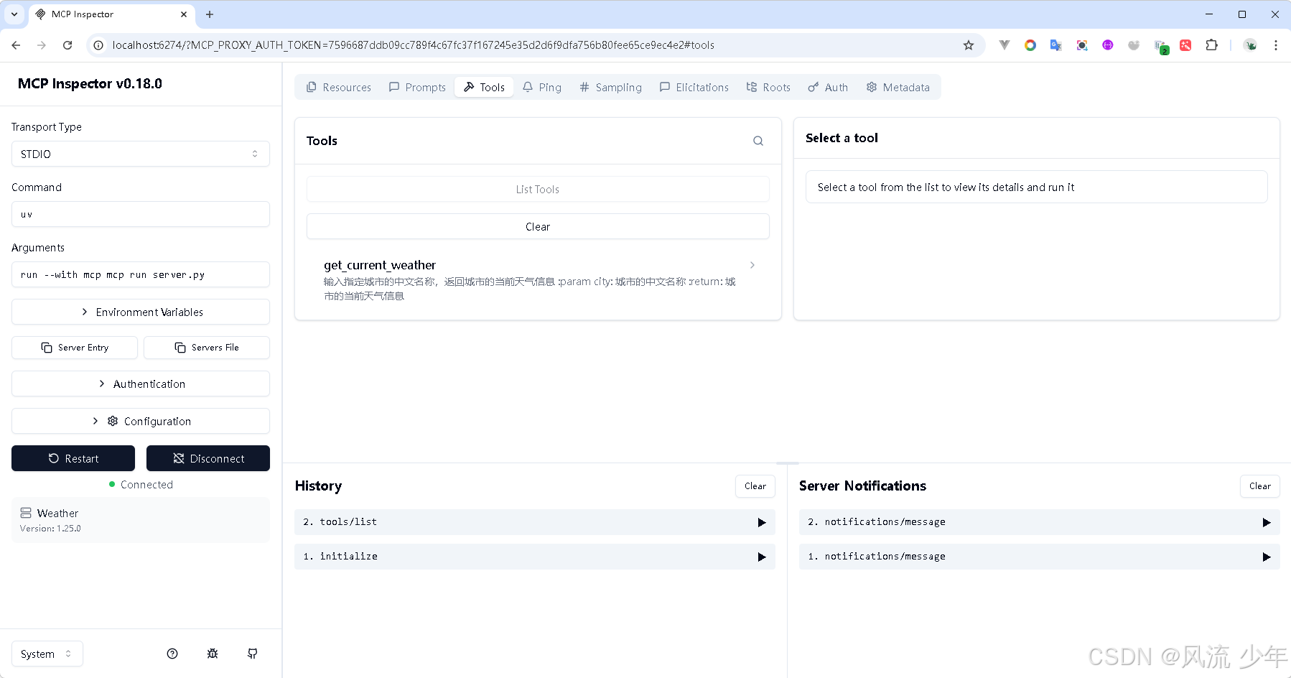
Task: Expand the tools/list history entry
Action: click(x=535, y=522)
